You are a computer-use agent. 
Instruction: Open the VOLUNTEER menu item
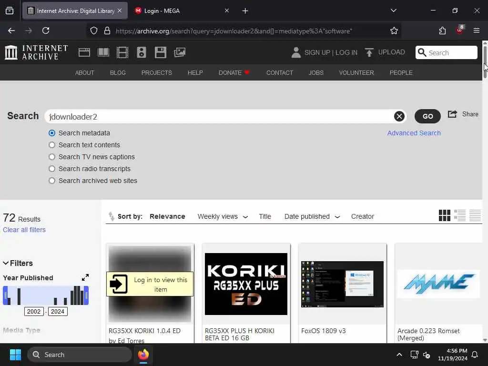click(x=356, y=72)
